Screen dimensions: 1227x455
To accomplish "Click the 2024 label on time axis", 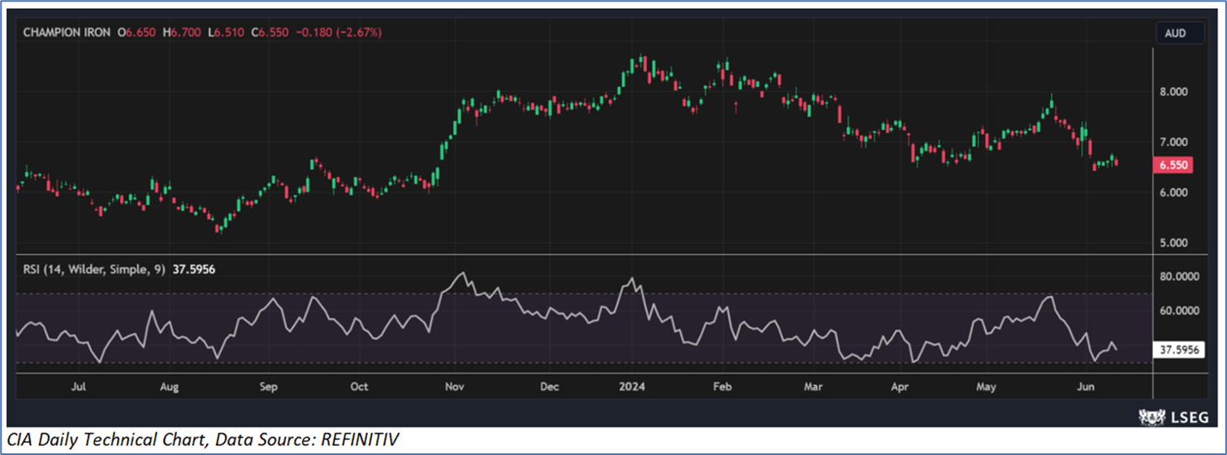I will (632, 387).
